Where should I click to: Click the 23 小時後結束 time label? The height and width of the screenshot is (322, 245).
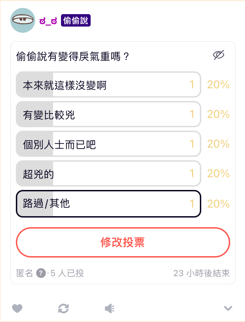[x=202, y=273]
